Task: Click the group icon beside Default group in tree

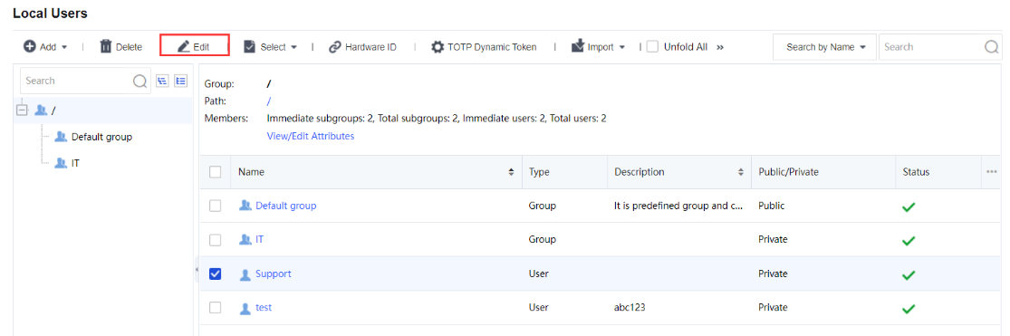Action: [x=62, y=137]
